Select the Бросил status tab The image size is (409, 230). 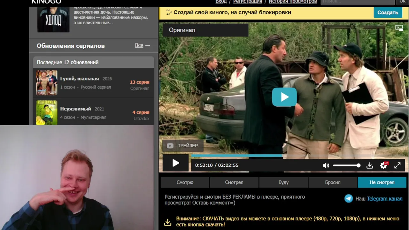(333, 182)
